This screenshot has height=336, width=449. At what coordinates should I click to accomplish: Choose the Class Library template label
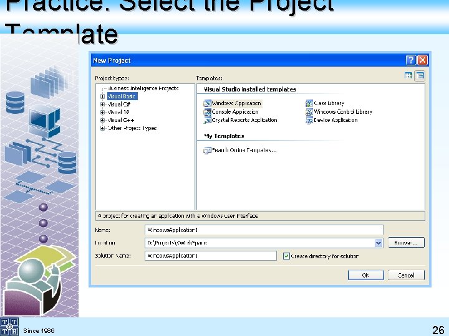(329, 103)
